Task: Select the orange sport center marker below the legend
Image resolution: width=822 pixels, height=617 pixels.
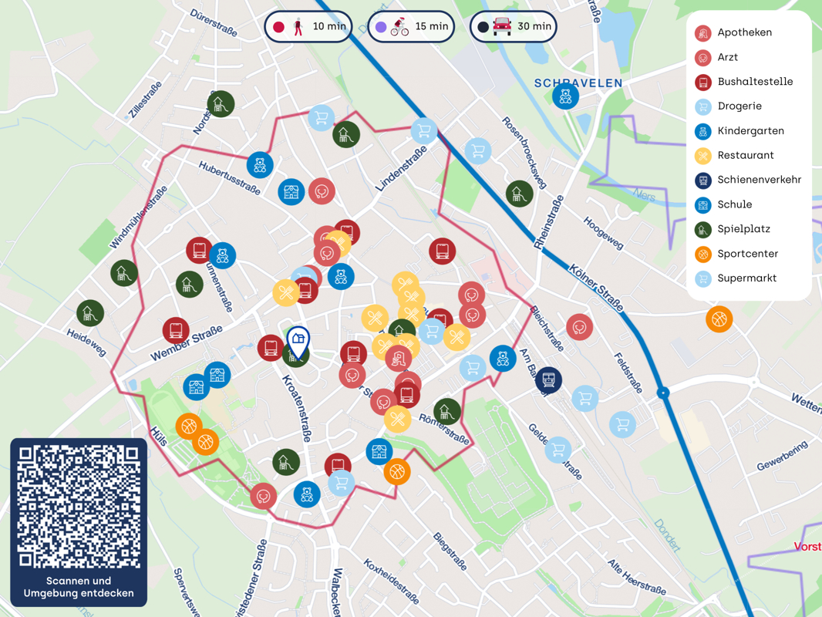Action: coord(719,319)
